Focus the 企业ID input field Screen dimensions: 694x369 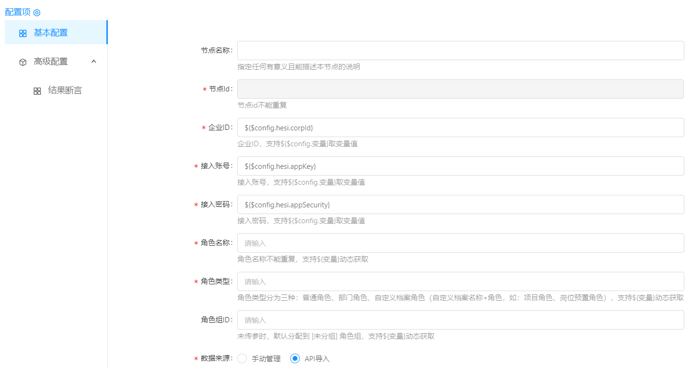(460, 127)
